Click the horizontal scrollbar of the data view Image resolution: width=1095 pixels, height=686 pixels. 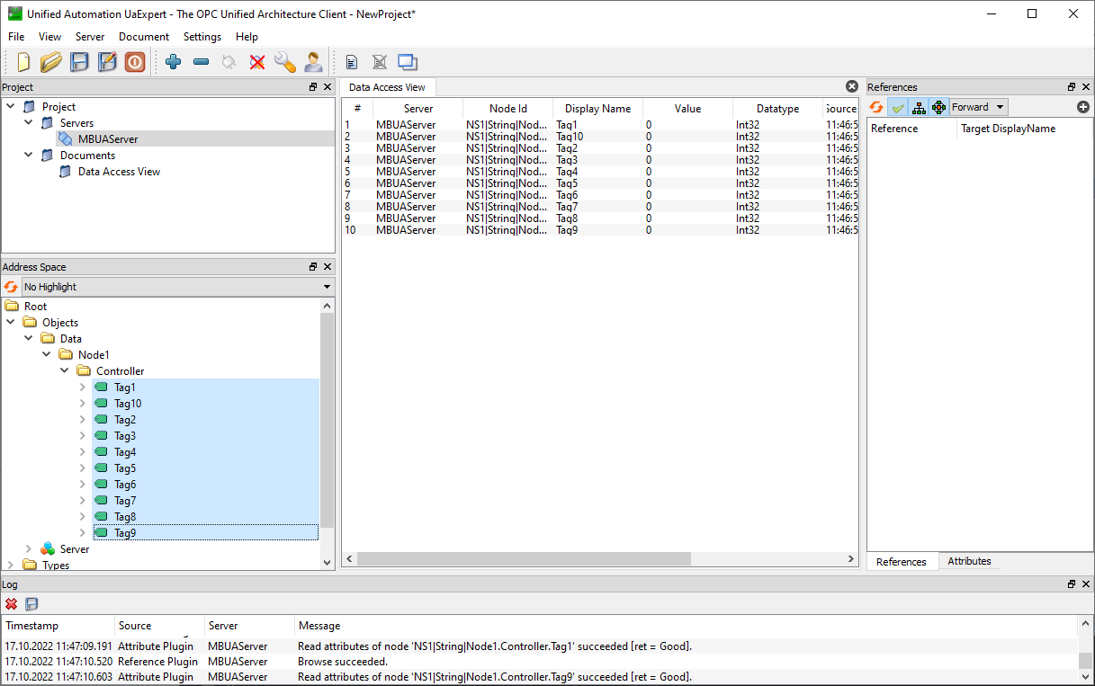click(523, 559)
